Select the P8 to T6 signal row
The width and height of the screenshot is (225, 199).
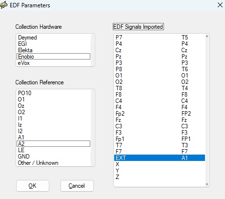click(x=160, y=69)
